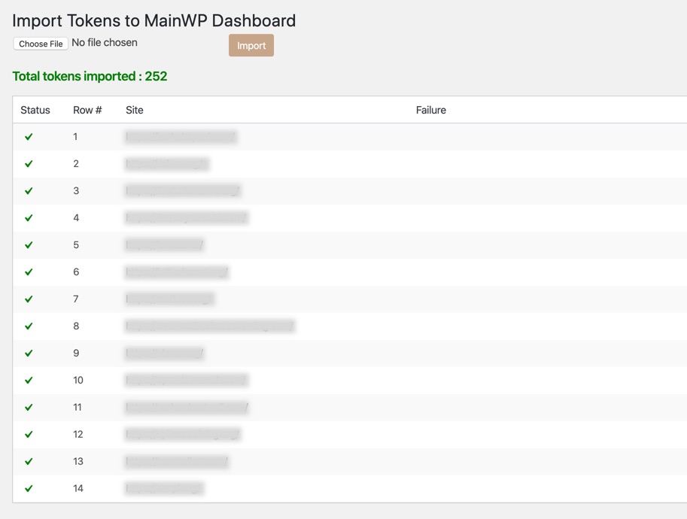The width and height of the screenshot is (687, 519).
Task: Click the Failure column header
Action: pos(430,110)
